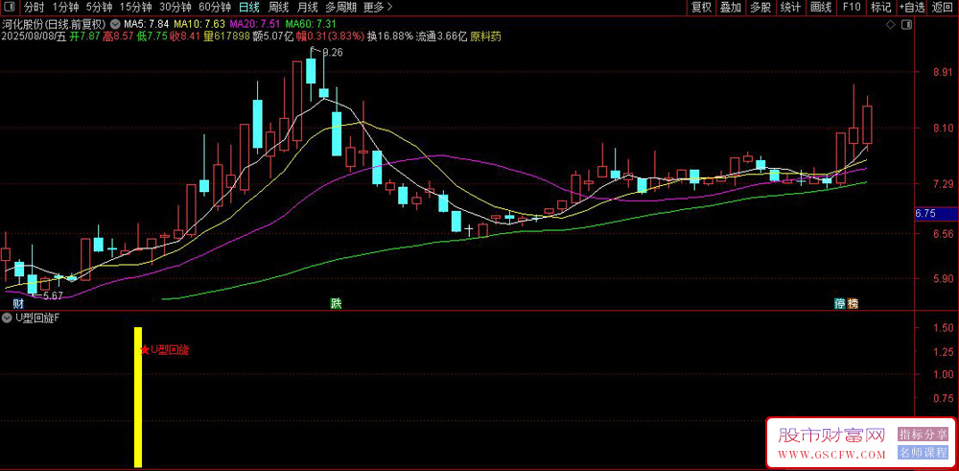Click the diamond icon at chart top-right

coord(891,25)
